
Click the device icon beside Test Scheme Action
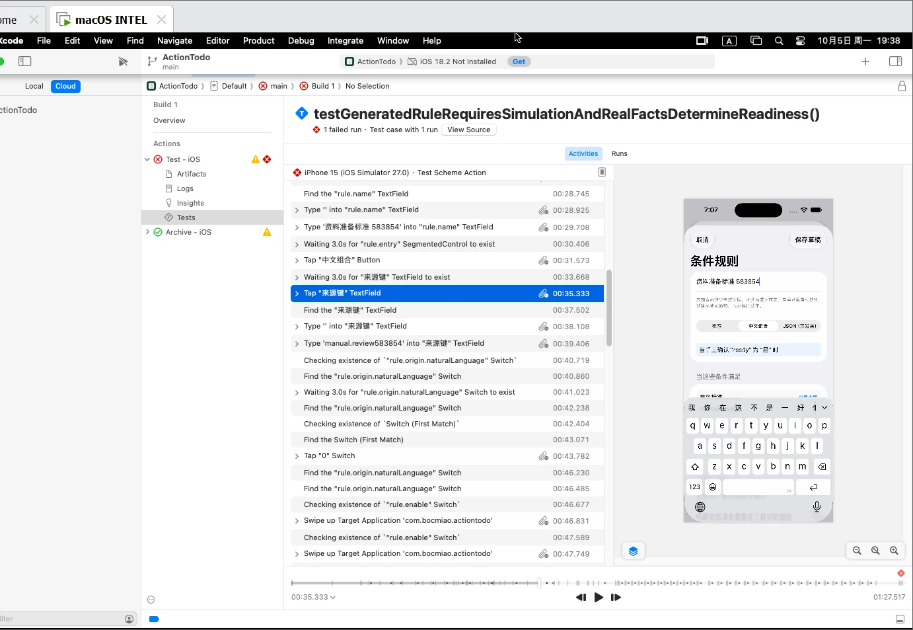tap(602, 173)
